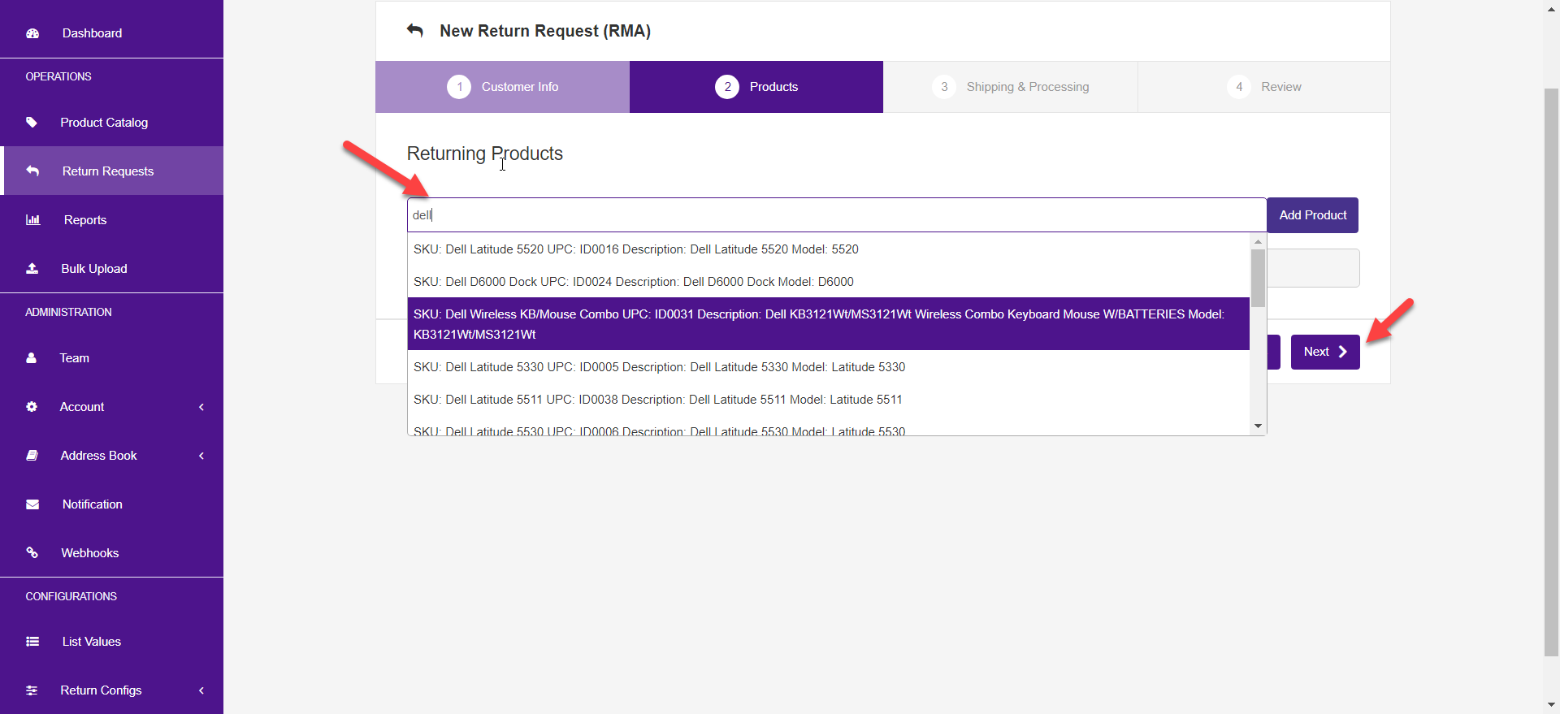Click the Account gear icon
The image size is (1560, 714).
[x=32, y=406]
